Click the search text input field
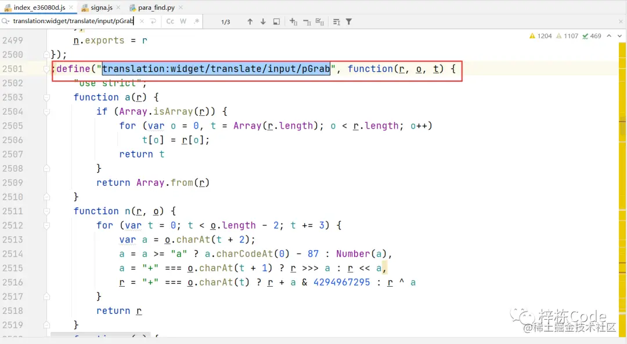The width and height of the screenshot is (627, 344). [74, 21]
